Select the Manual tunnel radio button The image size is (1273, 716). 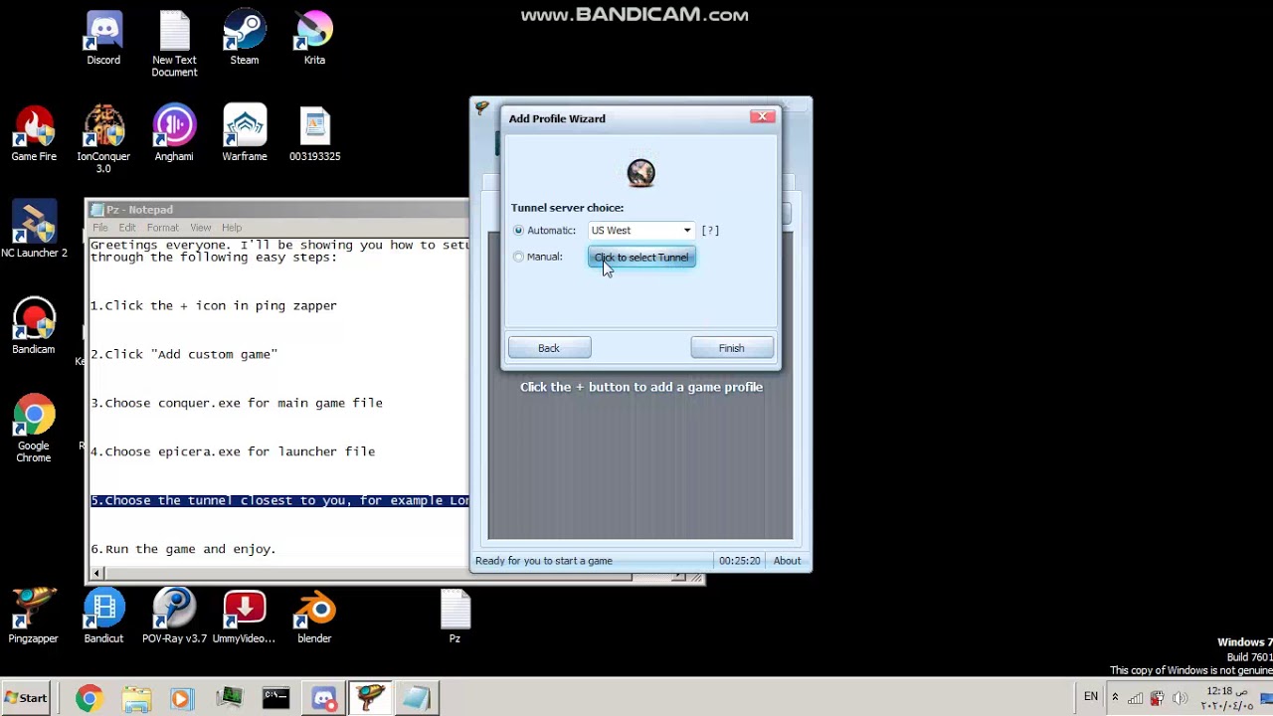click(x=518, y=258)
